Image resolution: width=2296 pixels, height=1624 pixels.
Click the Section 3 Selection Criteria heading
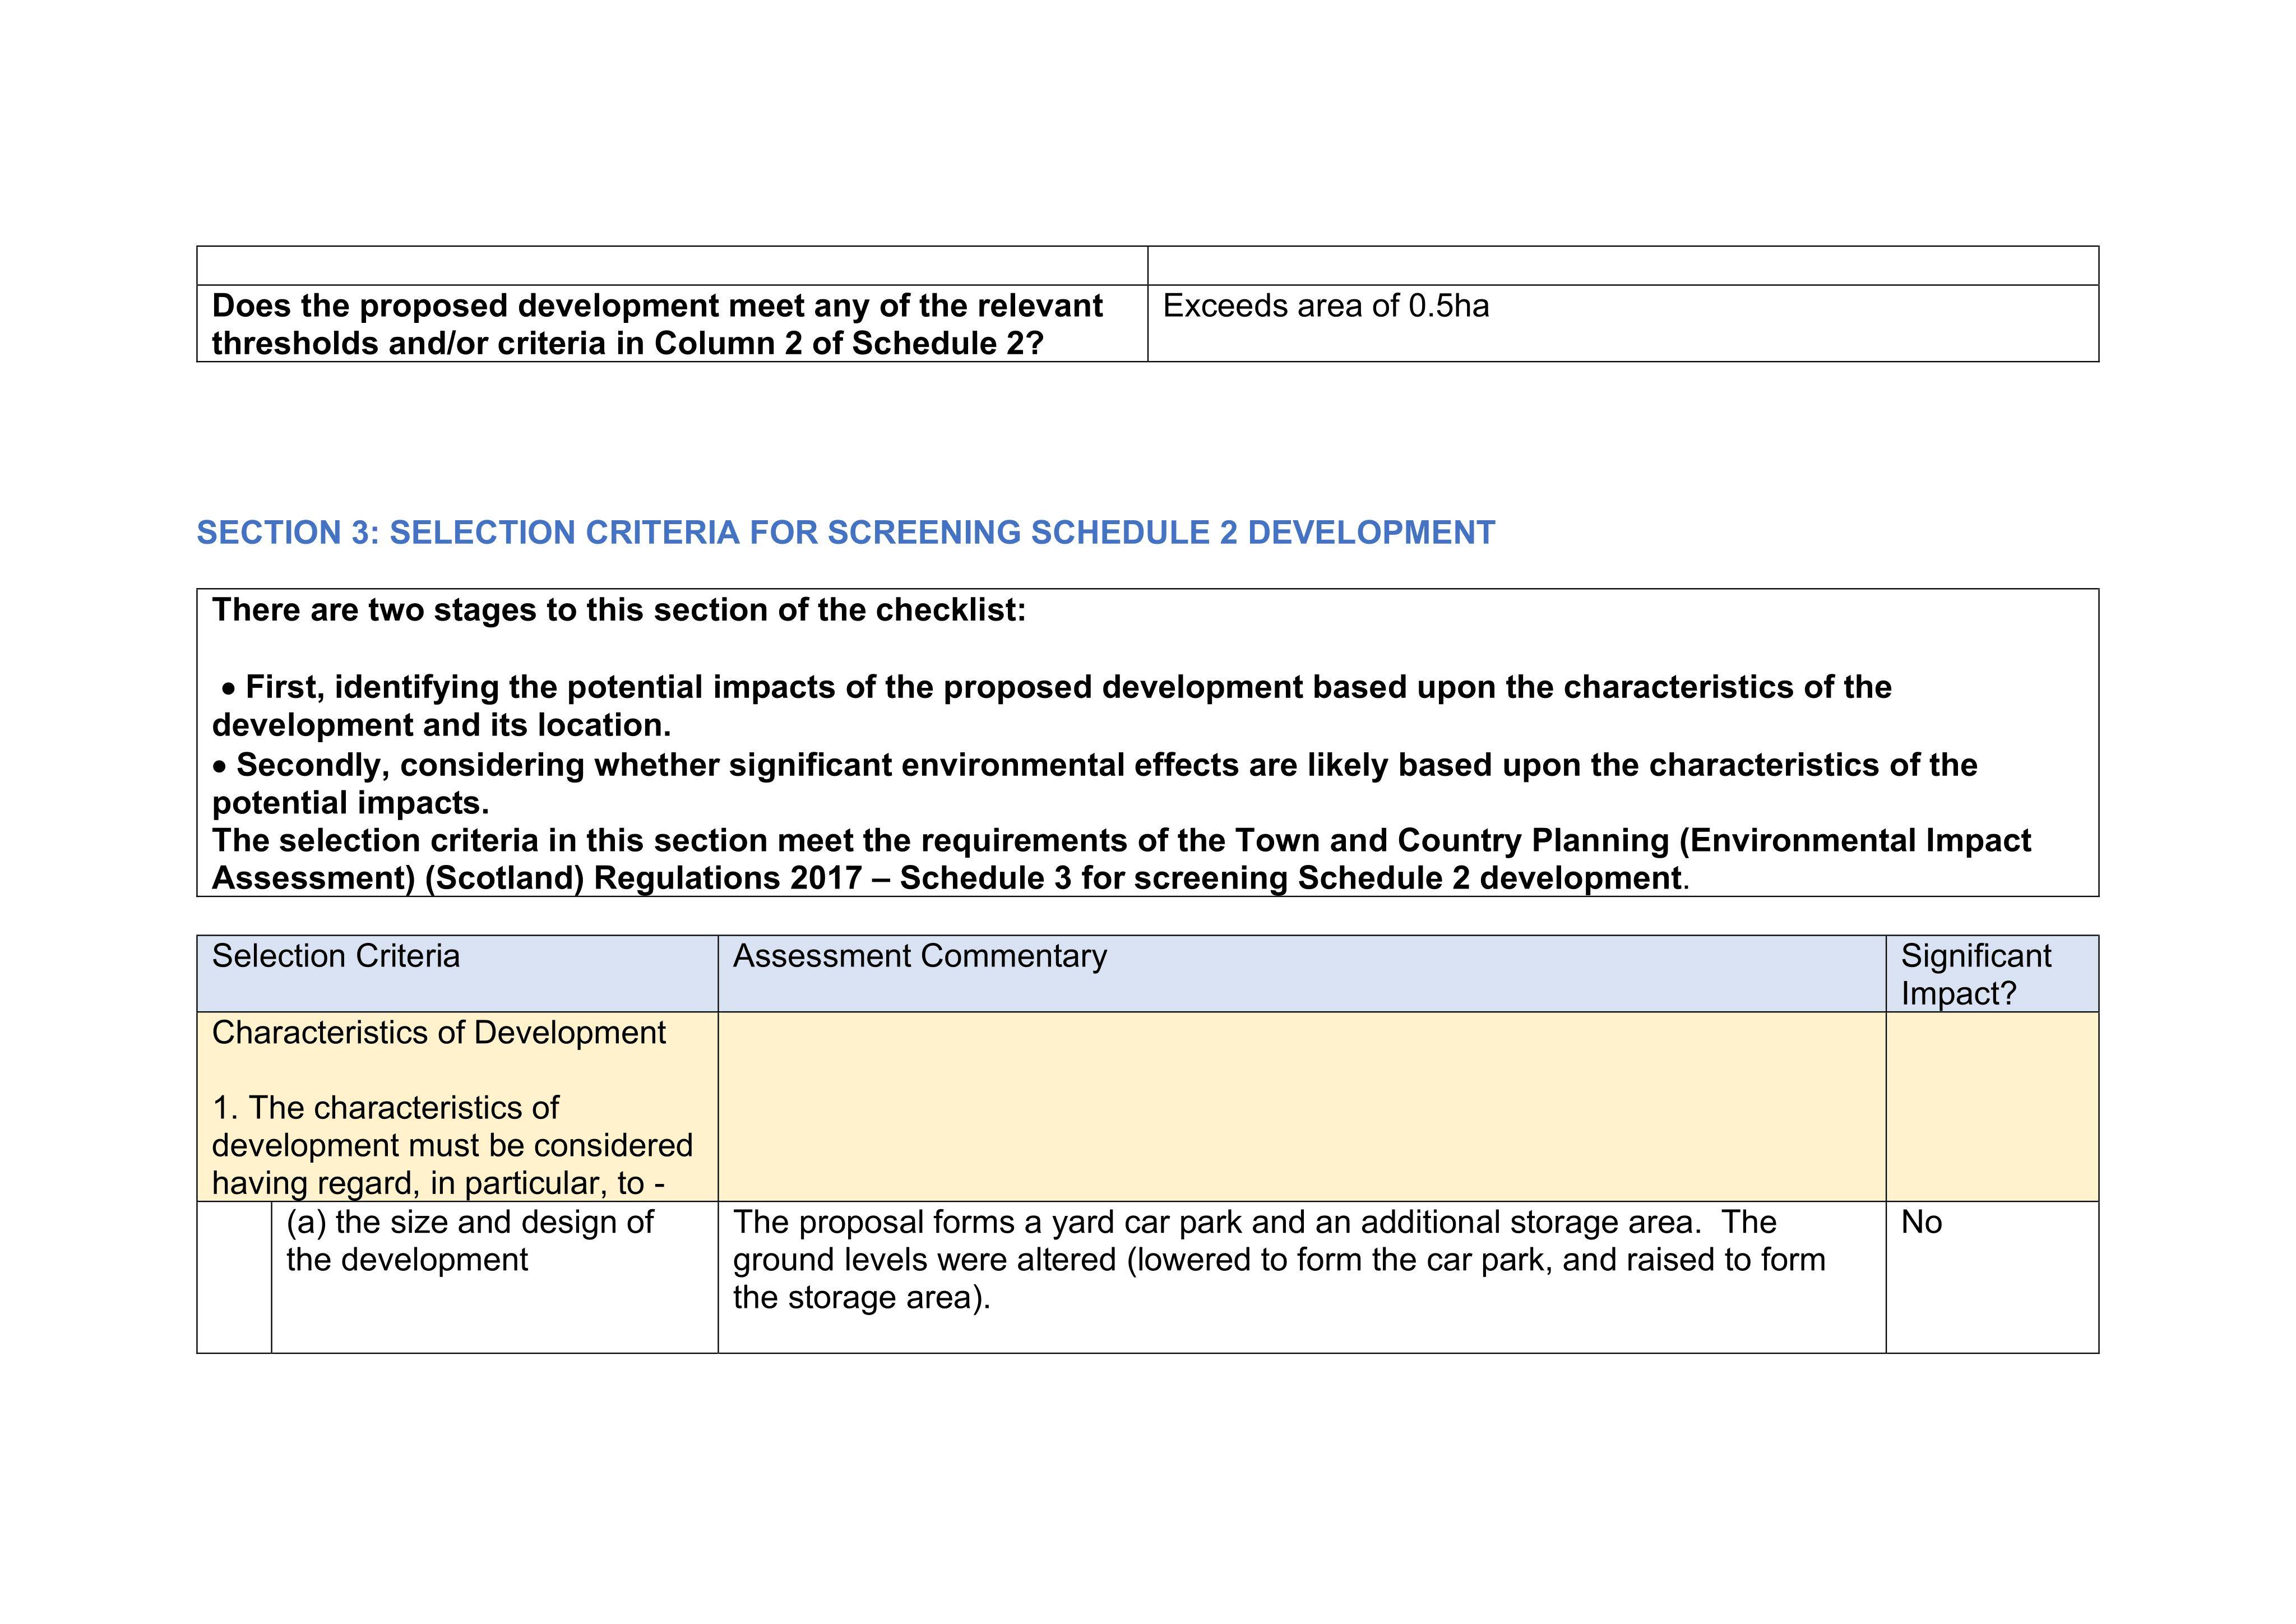pos(845,532)
